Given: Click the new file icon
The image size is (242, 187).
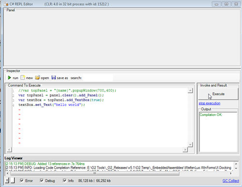Looking at the screenshot, I should coord(23,78).
